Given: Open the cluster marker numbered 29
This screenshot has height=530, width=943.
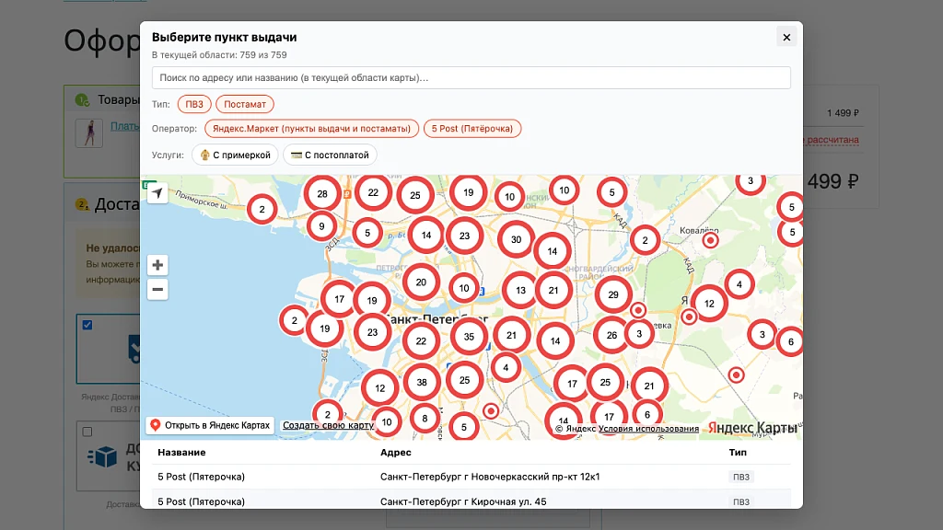Looking at the screenshot, I should [x=613, y=294].
